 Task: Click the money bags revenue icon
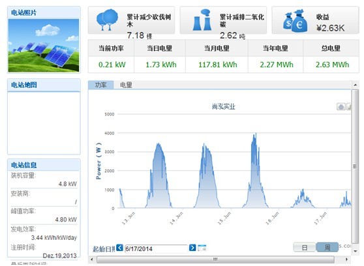295,21
